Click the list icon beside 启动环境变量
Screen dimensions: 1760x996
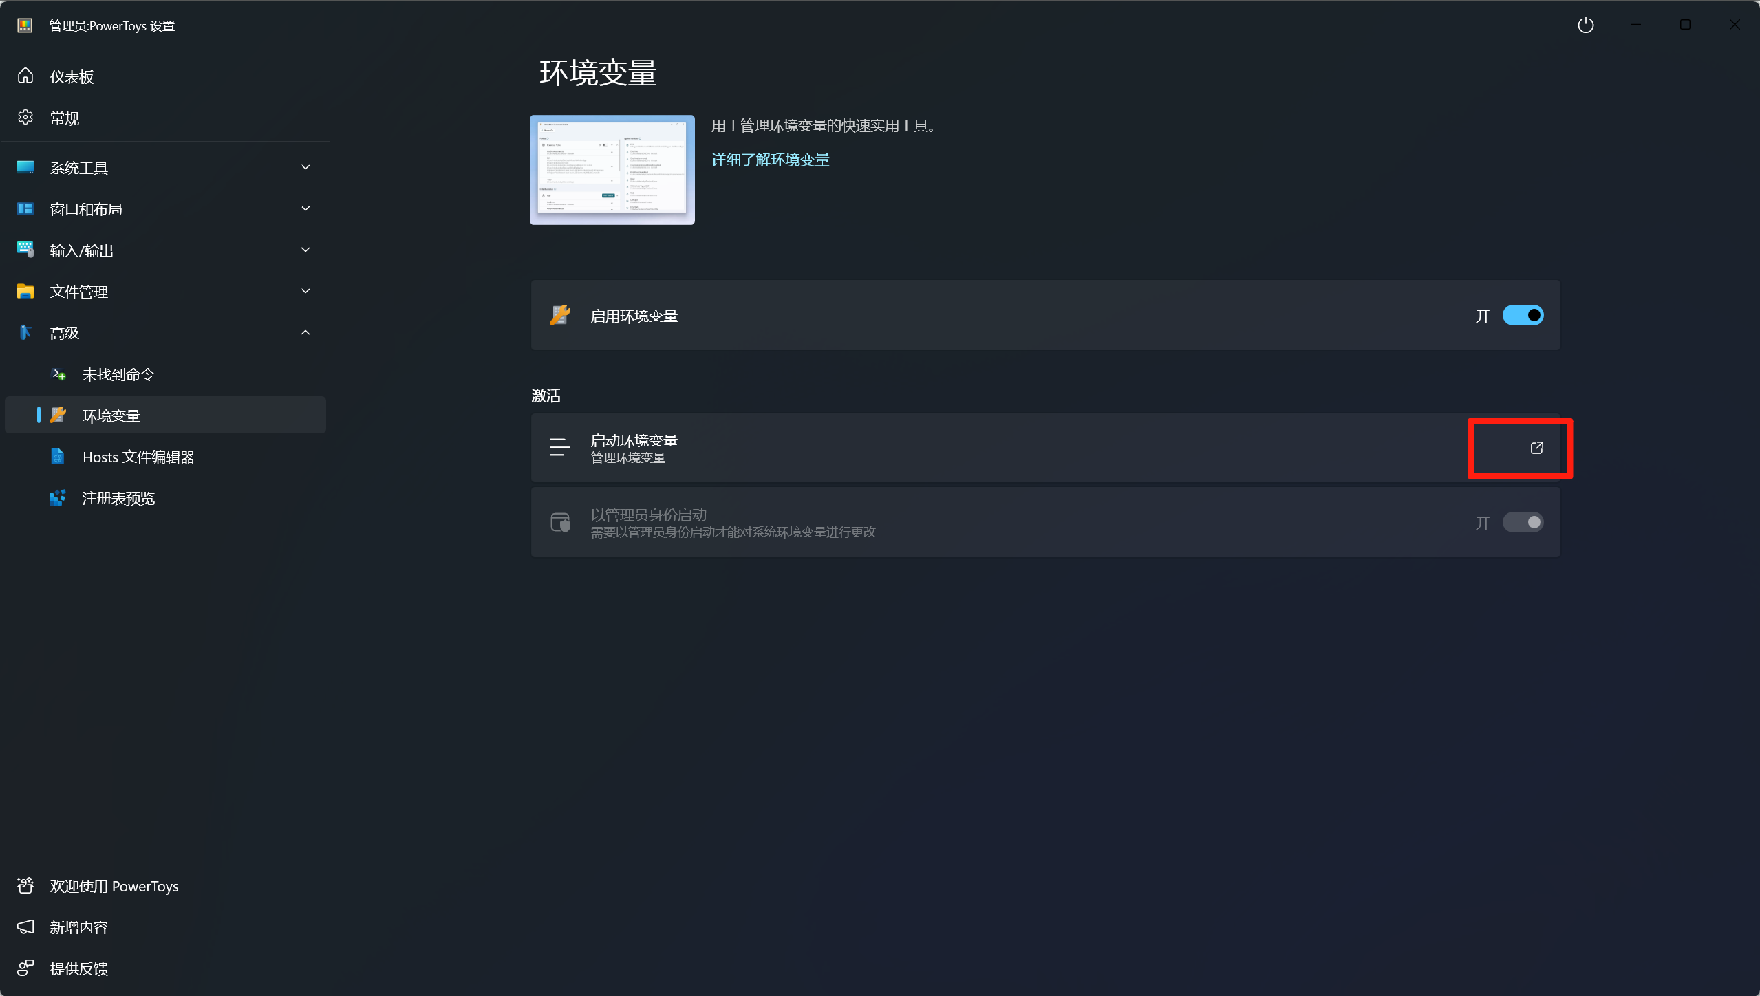pyautogui.click(x=560, y=447)
